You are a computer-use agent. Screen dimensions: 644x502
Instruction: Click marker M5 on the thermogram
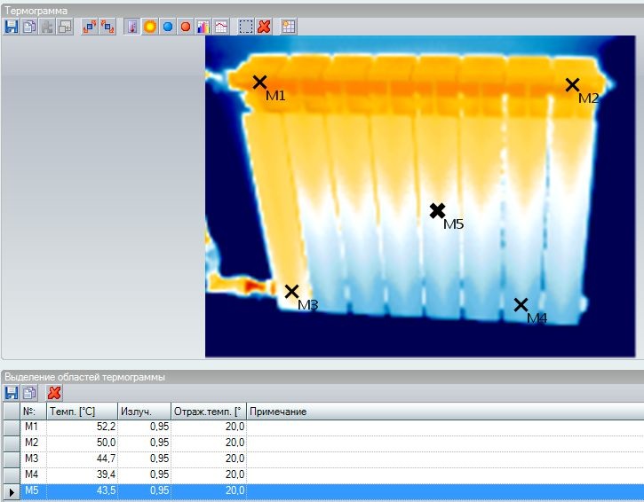(437, 211)
